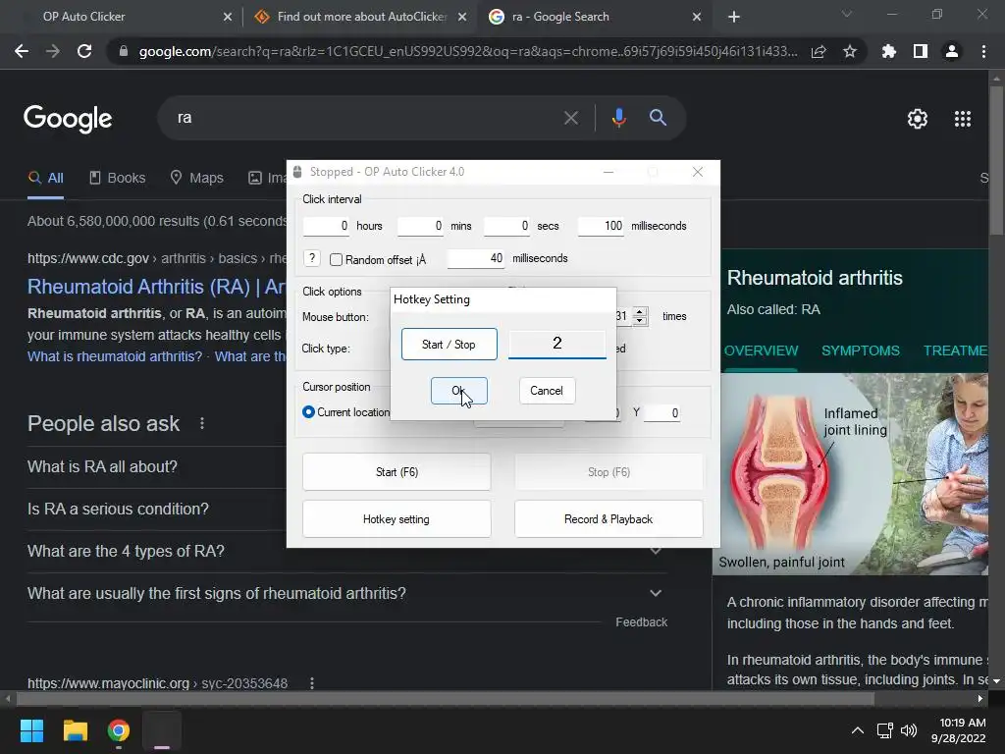Cancel the Hotkey Setting dialog
Image resolution: width=1005 pixels, height=754 pixels.
tap(547, 391)
